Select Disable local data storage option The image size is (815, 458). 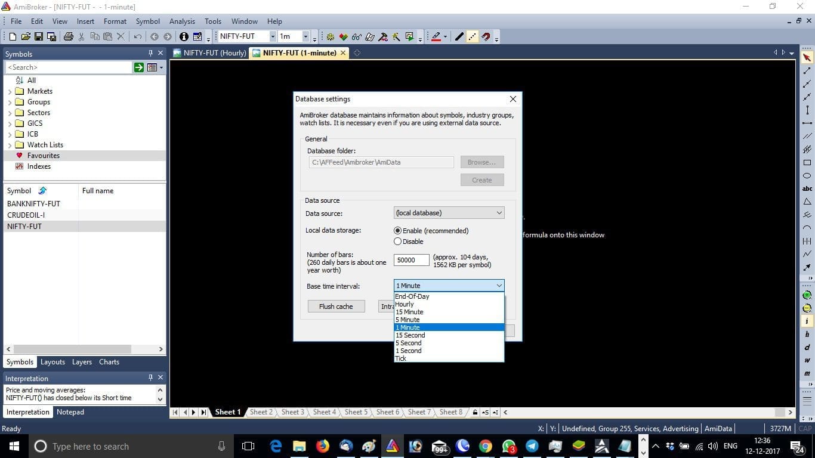pos(409,242)
